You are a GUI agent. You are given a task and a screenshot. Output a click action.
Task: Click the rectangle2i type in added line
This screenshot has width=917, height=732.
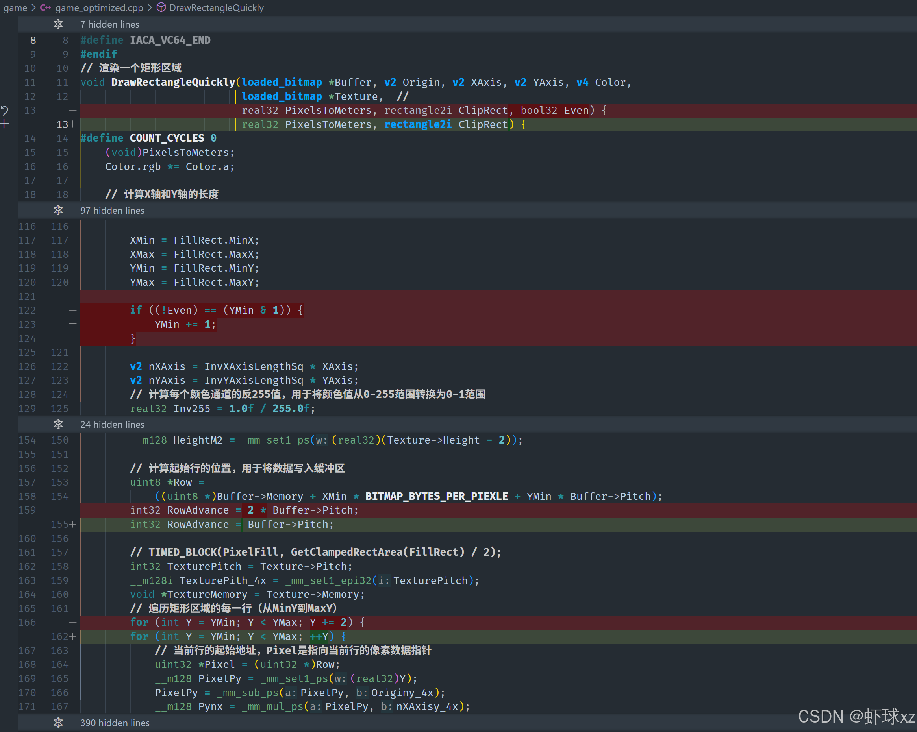click(x=417, y=124)
